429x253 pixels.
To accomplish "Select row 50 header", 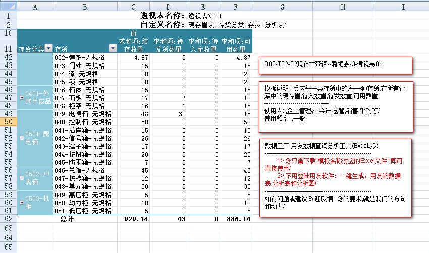I will 8,122.
